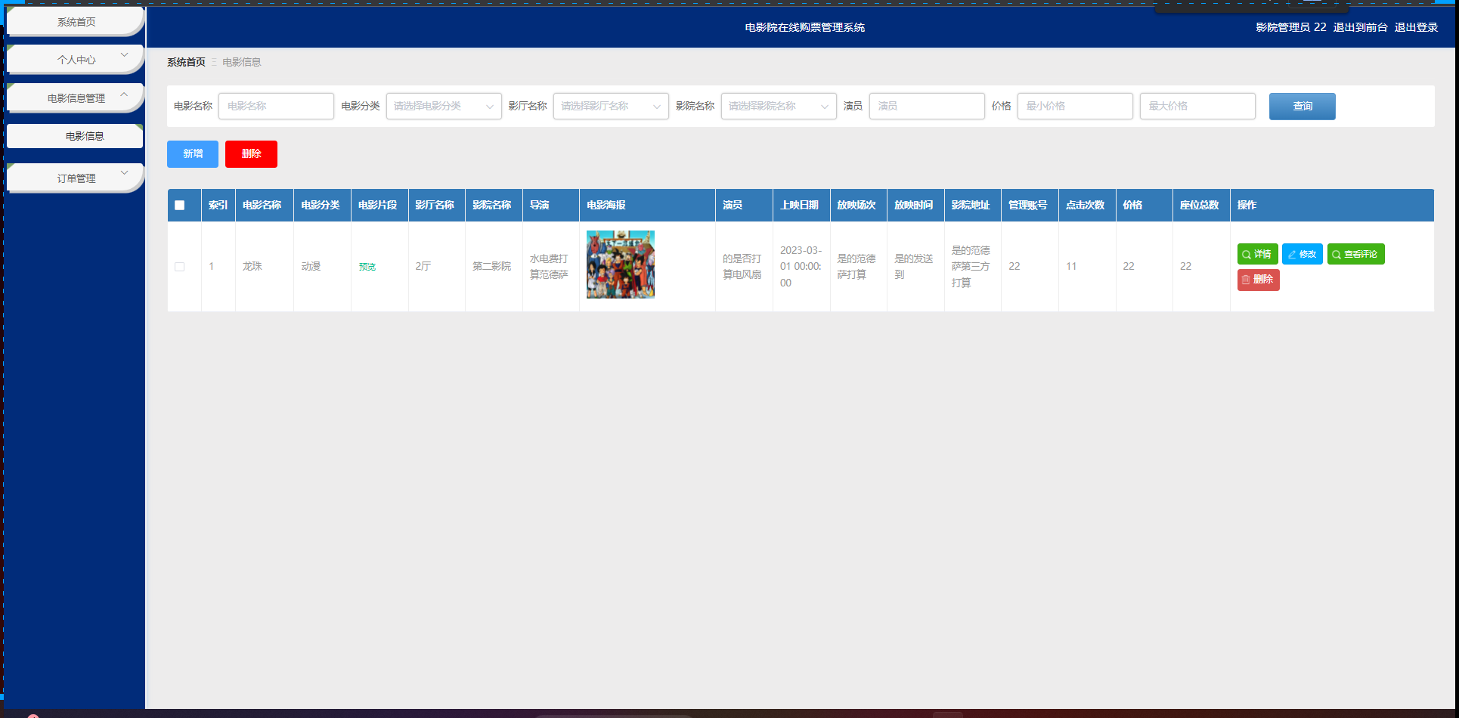Focus the 电影名称 search input field
This screenshot has height=718, width=1459.
click(x=276, y=106)
